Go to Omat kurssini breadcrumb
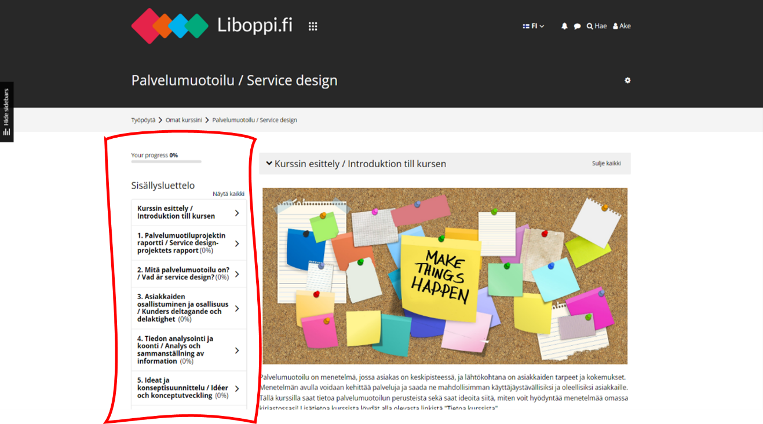The height and width of the screenshot is (424, 763). pyautogui.click(x=184, y=120)
